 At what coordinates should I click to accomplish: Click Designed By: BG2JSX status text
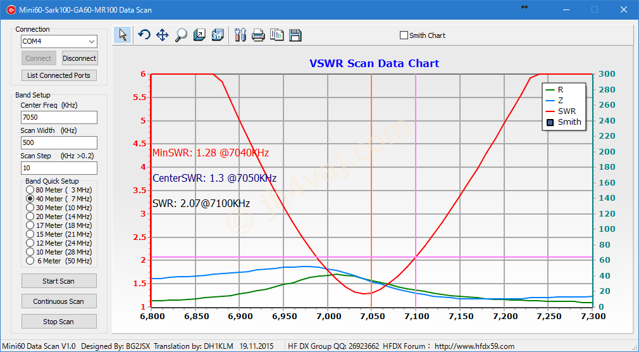pyautogui.click(x=115, y=346)
